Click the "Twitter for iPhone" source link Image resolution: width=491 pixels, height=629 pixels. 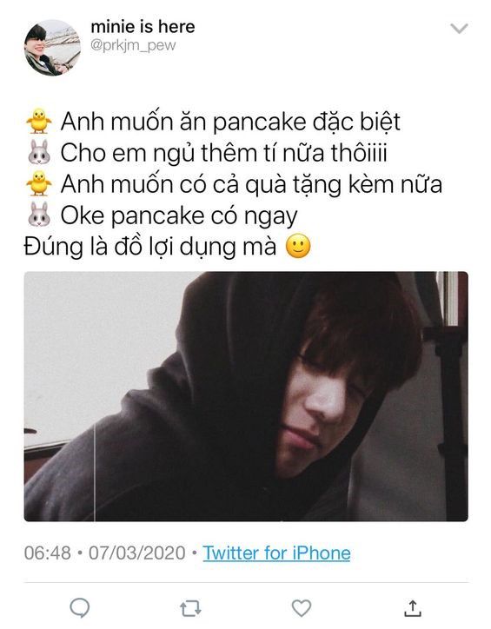276,553
